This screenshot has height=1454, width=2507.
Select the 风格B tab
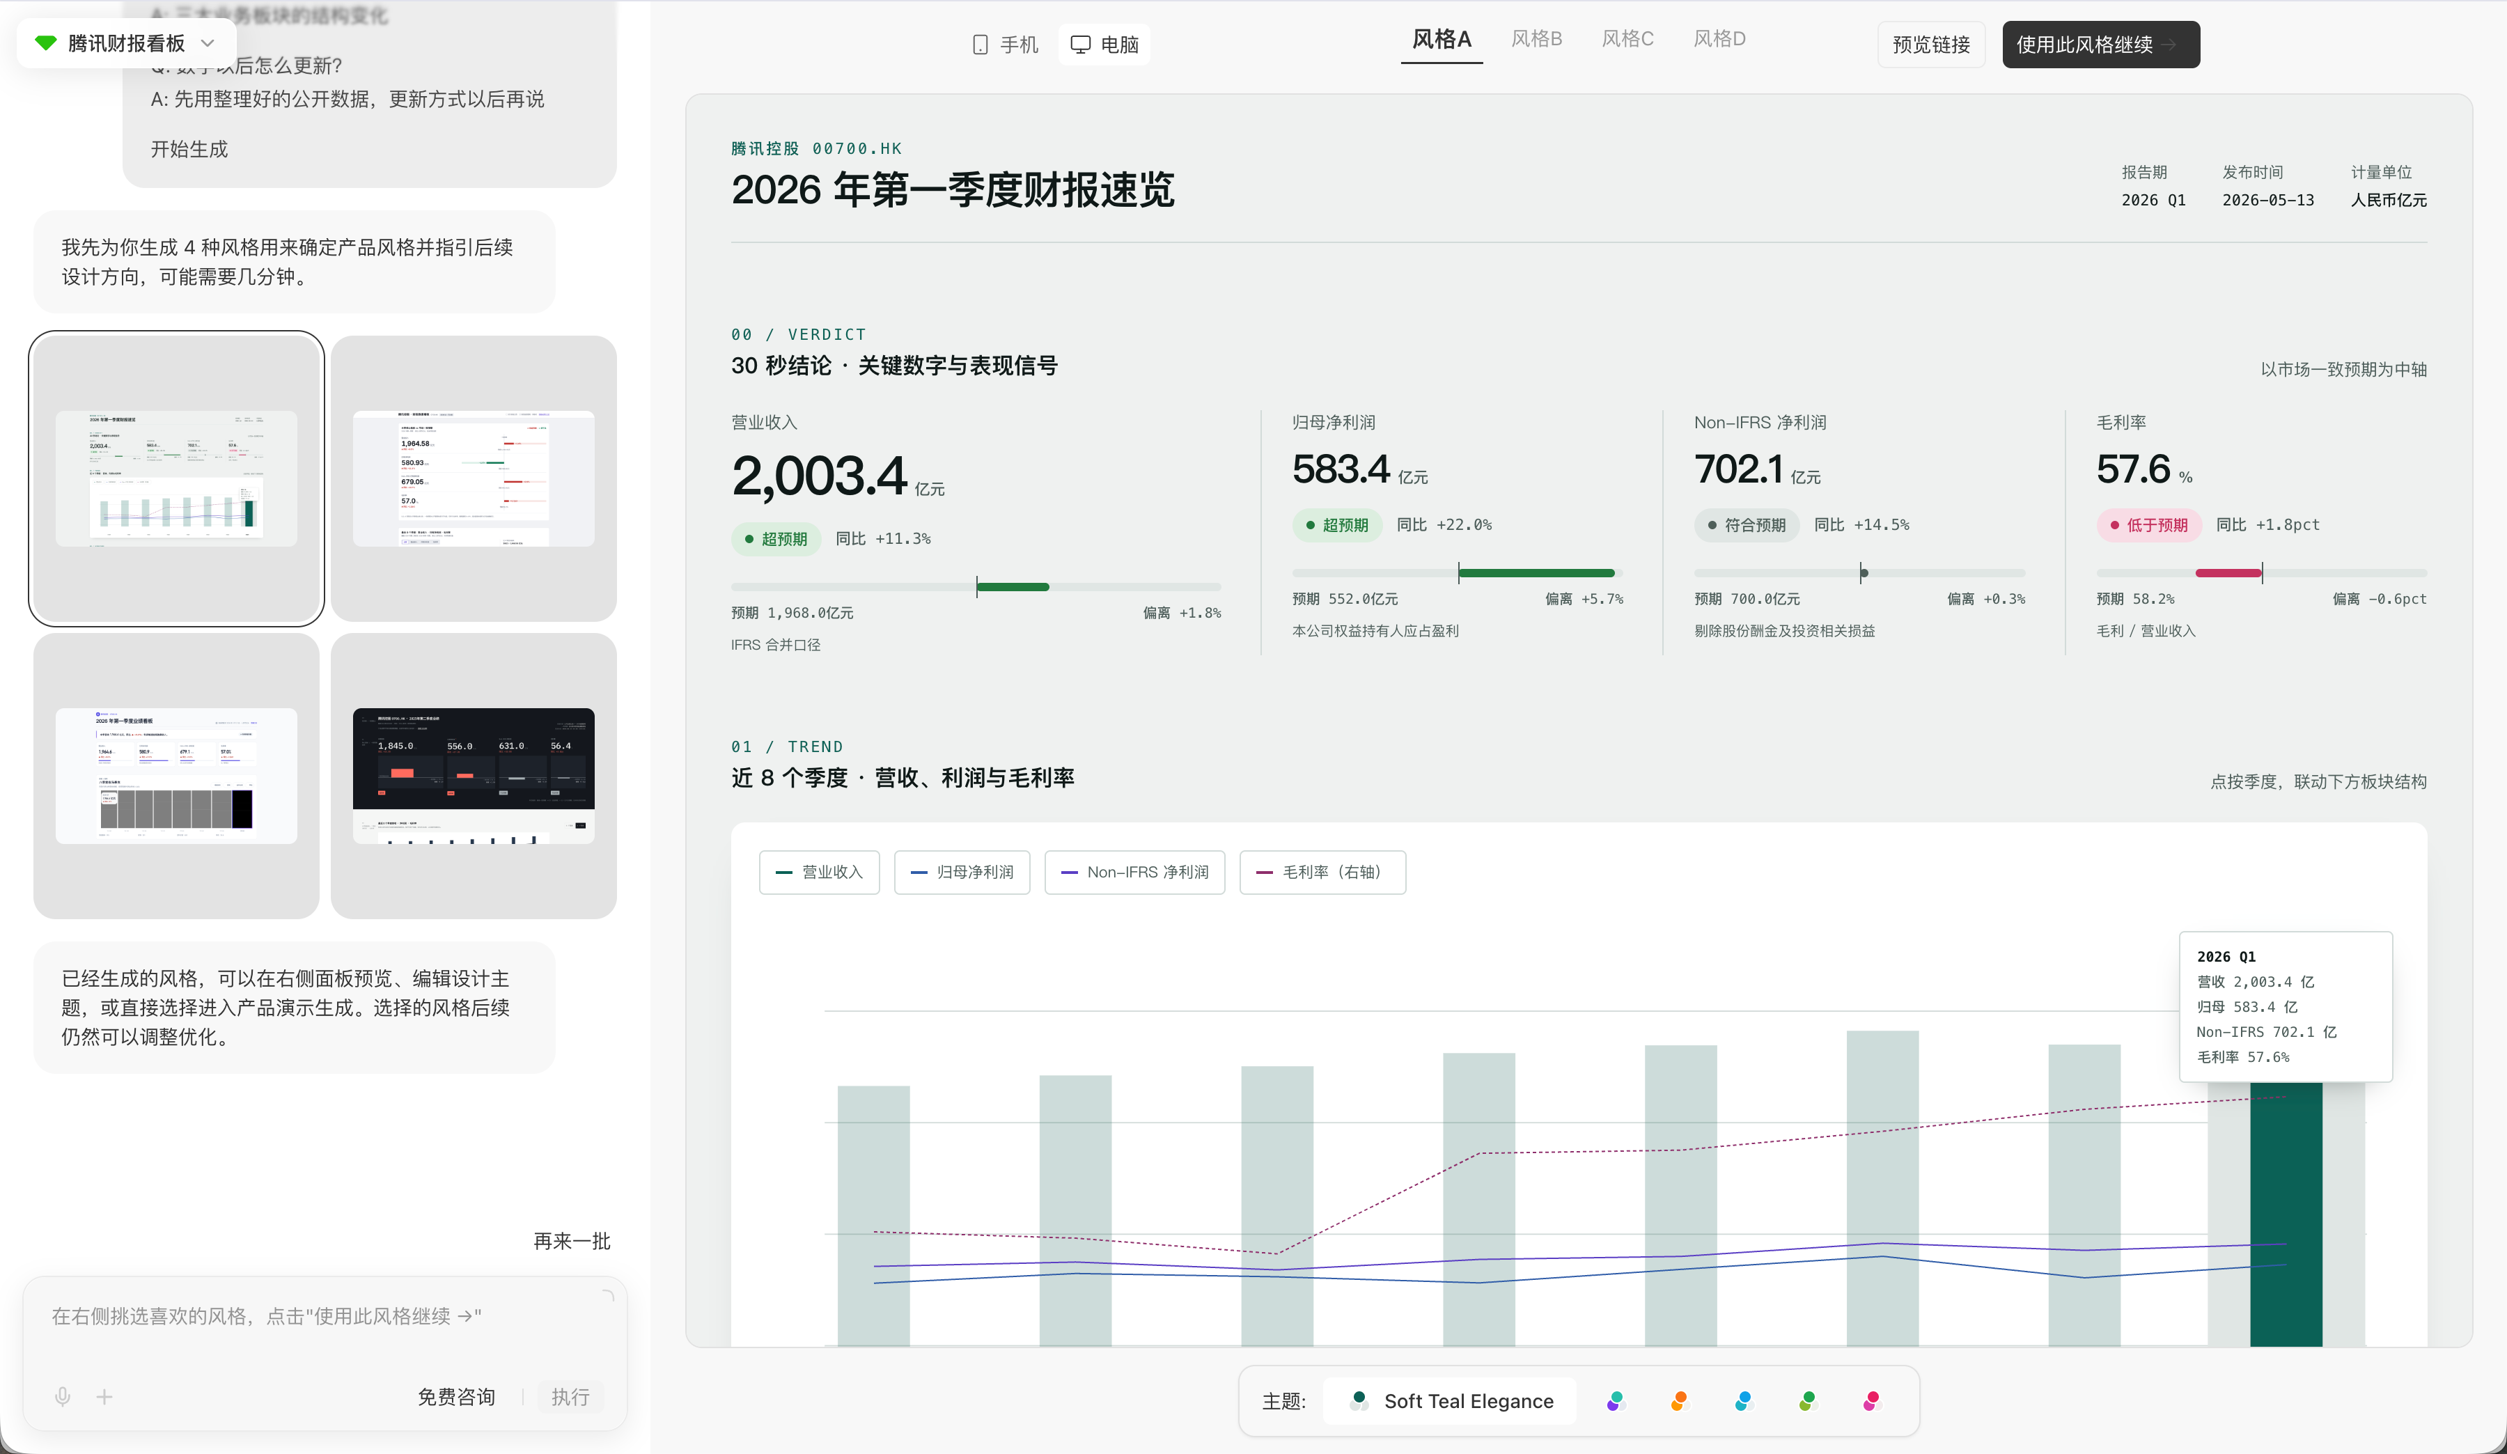[1537, 39]
